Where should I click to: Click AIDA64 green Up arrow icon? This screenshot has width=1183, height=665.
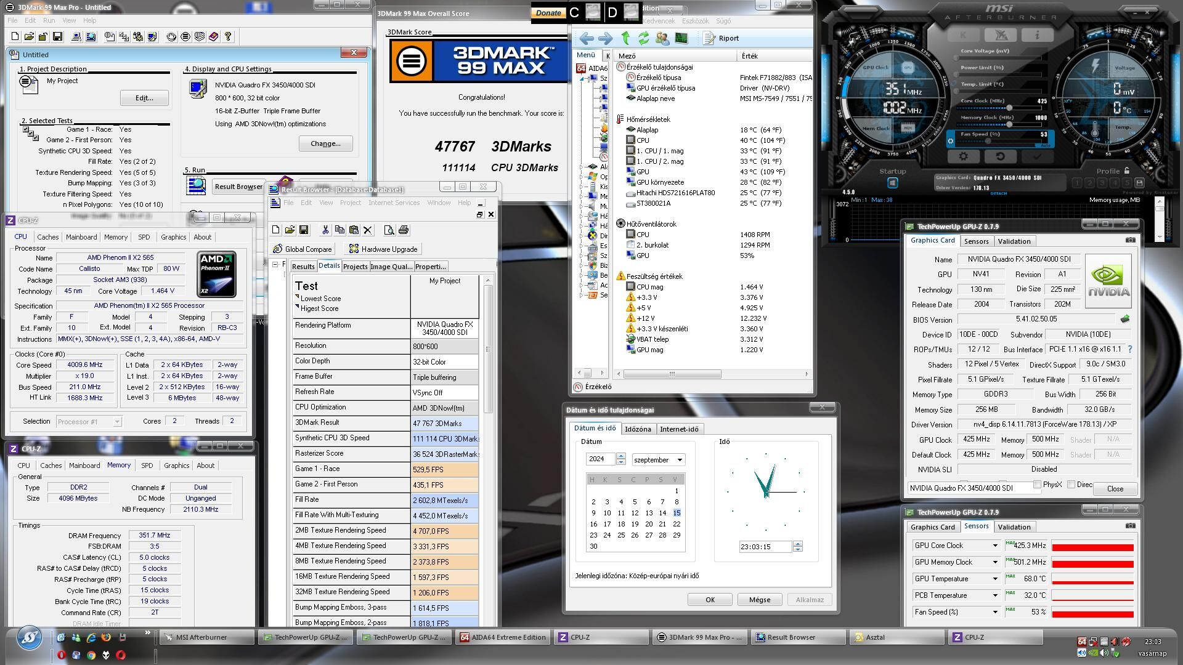coord(625,38)
